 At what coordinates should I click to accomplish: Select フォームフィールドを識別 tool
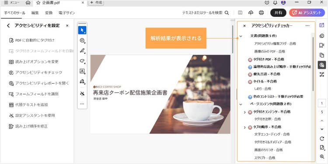coord(34,94)
